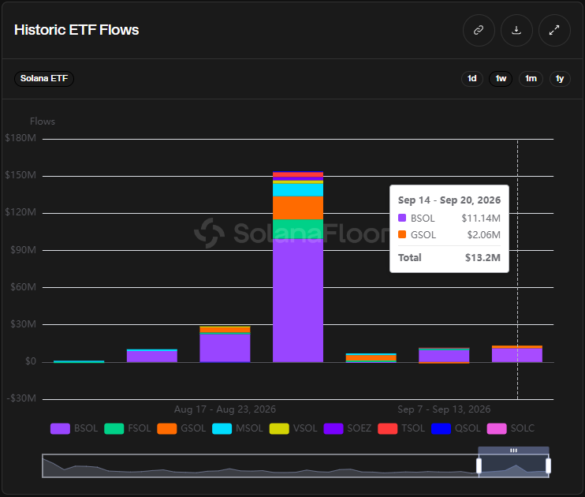The height and width of the screenshot is (497, 585).
Task: Switch to 1m timeframe
Action: [531, 78]
